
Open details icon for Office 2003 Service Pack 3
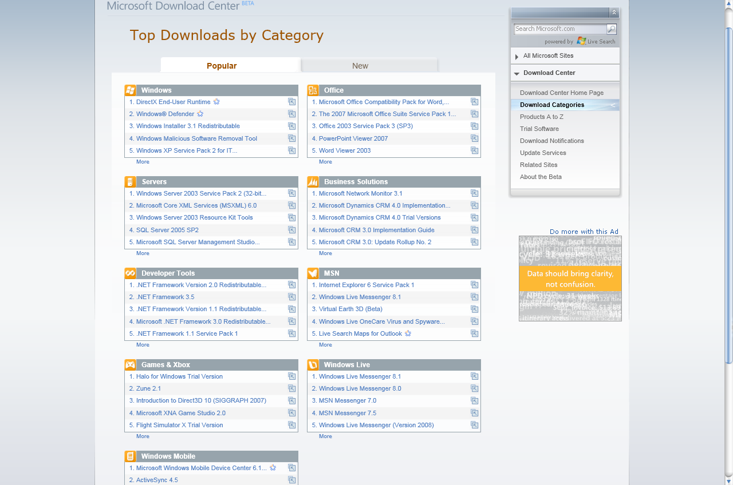(x=475, y=126)
